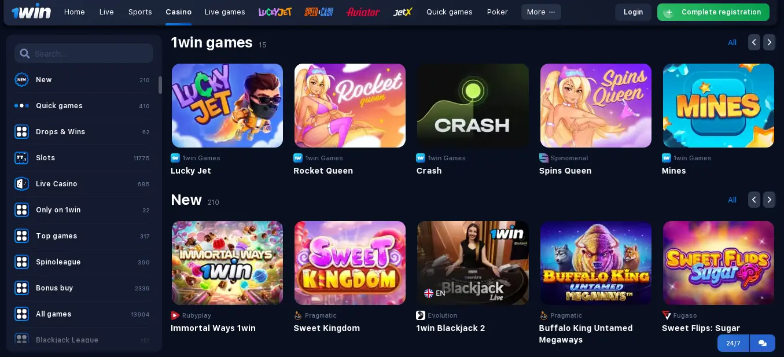
Task: Show previous New games with left arrow
Action: pyautogui.click(x=754, y=200)
